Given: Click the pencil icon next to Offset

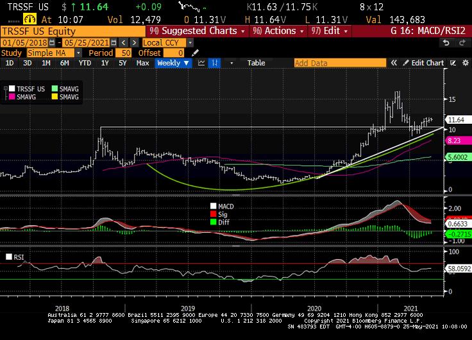Looking at the screenshot, I should [195, 53].
